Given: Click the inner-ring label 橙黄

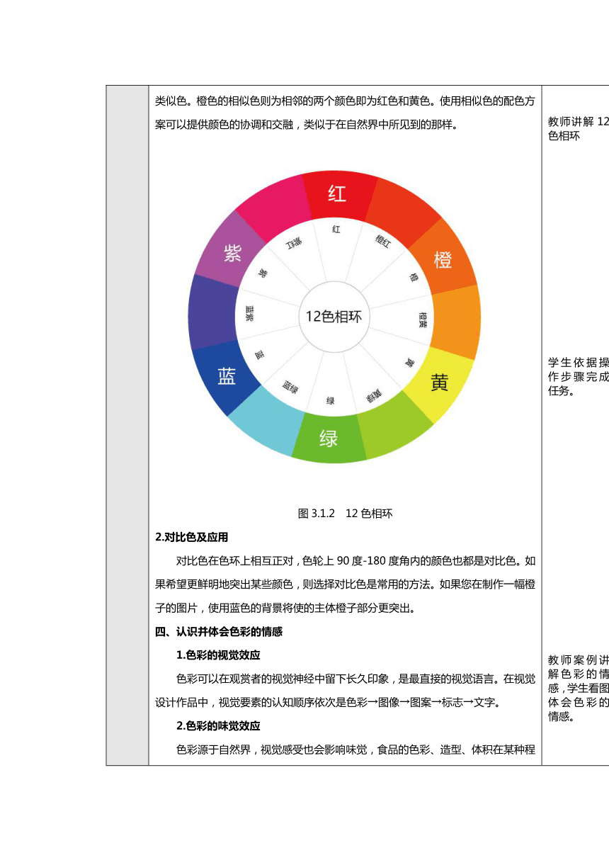Looking at the screenshot, I should (423, 319).
